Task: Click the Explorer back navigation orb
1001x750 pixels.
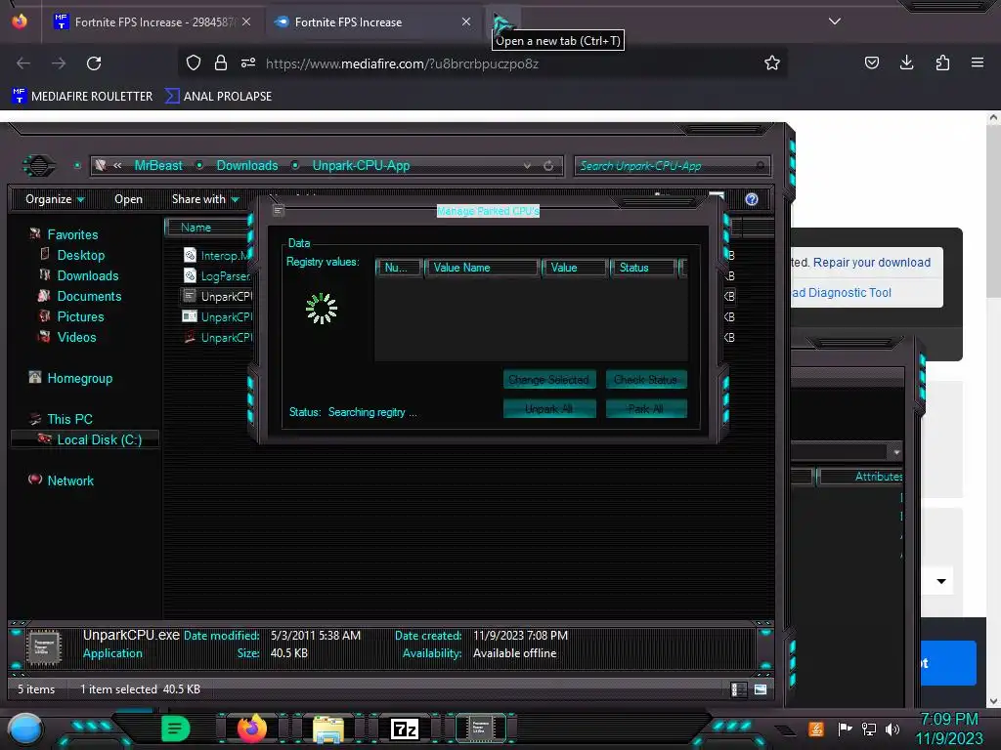Action: [39, 166]
